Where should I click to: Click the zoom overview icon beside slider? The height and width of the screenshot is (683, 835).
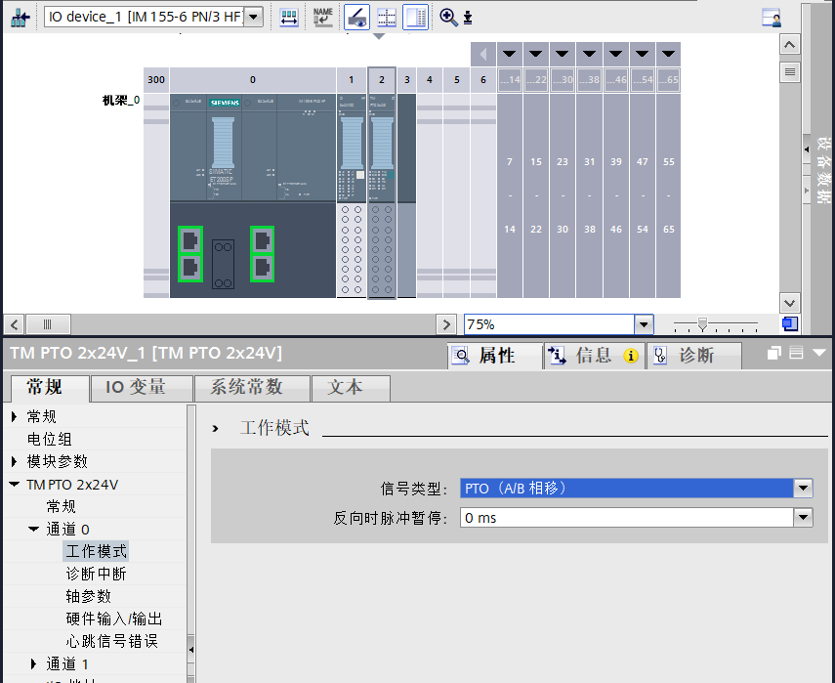pos(789,323)
